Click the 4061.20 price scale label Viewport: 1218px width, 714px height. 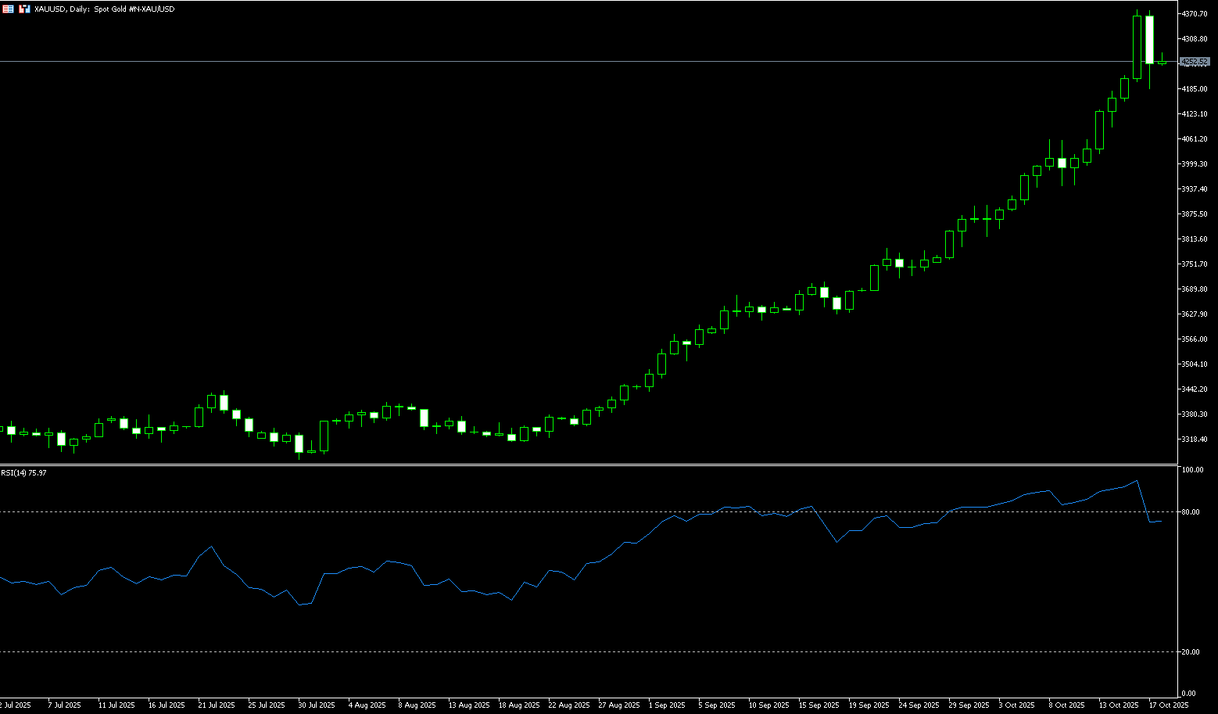point(1195,139)
